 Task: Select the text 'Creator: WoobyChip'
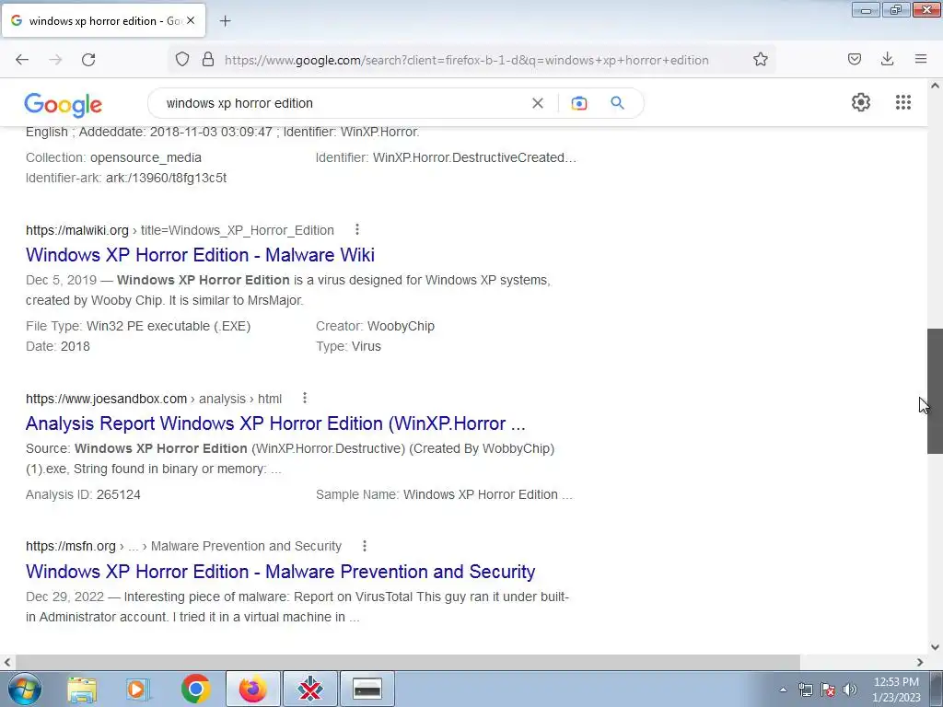click(376, 327)
